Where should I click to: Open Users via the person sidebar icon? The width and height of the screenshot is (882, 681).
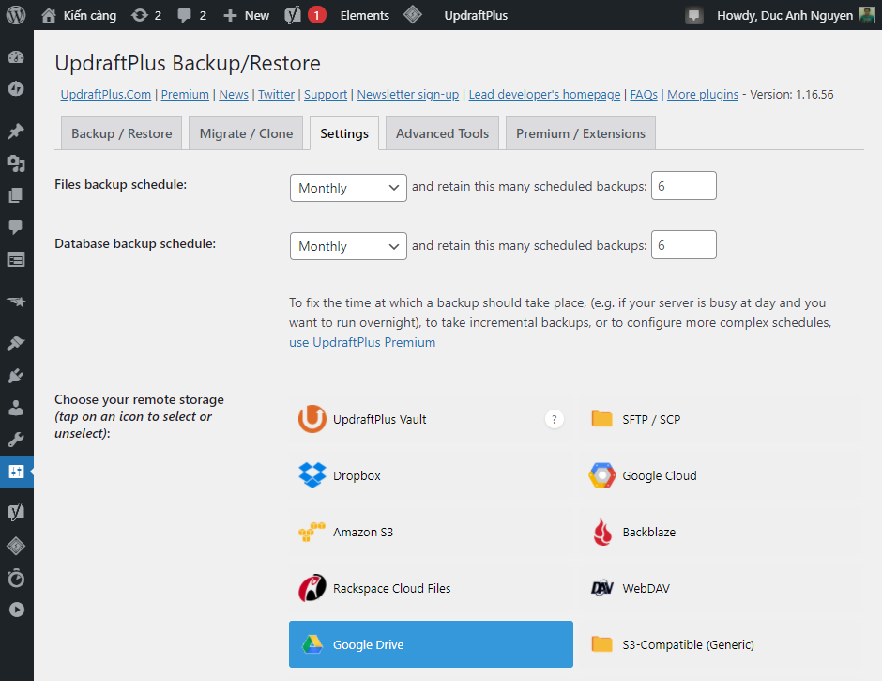(16, 408)
